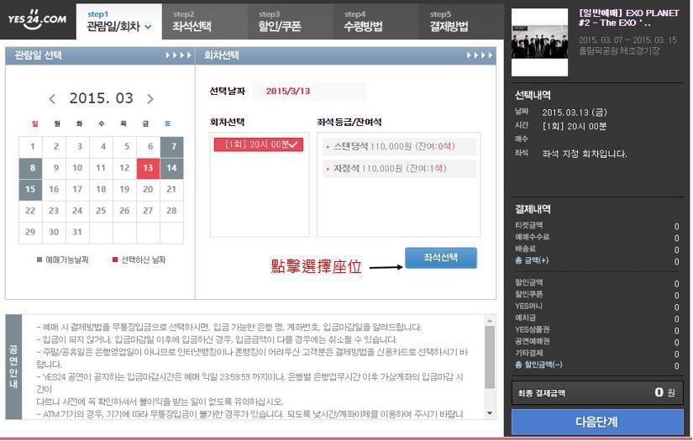
Task: Select calendar date 8
Action: click(30, 168)
